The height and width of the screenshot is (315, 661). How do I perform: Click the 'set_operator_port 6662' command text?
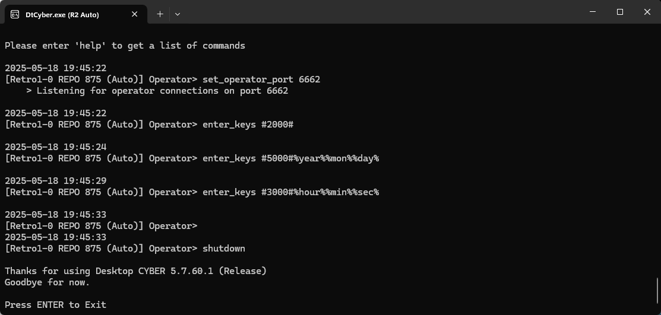click(x=261, y=79)
